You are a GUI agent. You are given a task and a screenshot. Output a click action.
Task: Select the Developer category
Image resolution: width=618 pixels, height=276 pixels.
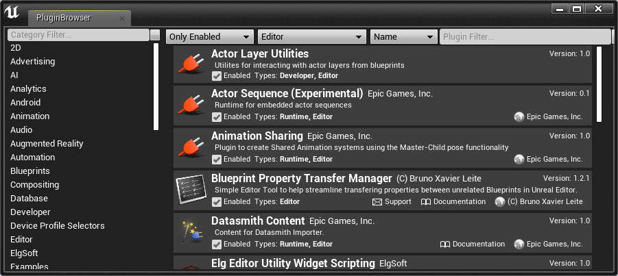pyautogui.click(x=30, y=212)
